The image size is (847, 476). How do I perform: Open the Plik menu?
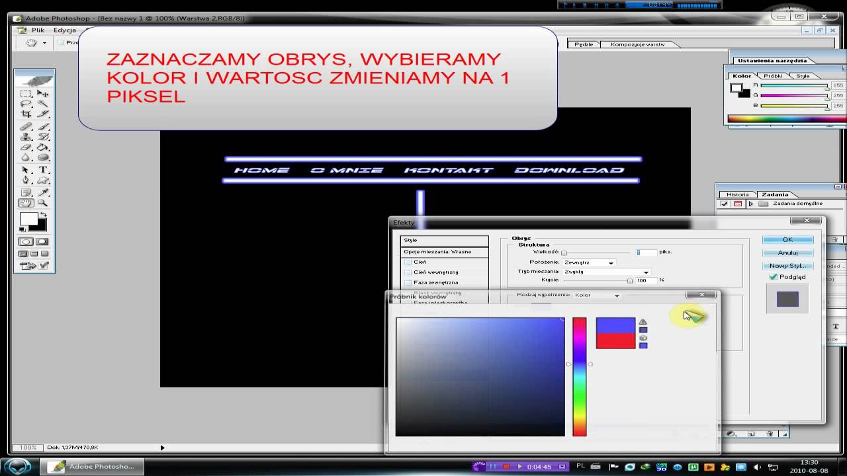tap(38, 30)
